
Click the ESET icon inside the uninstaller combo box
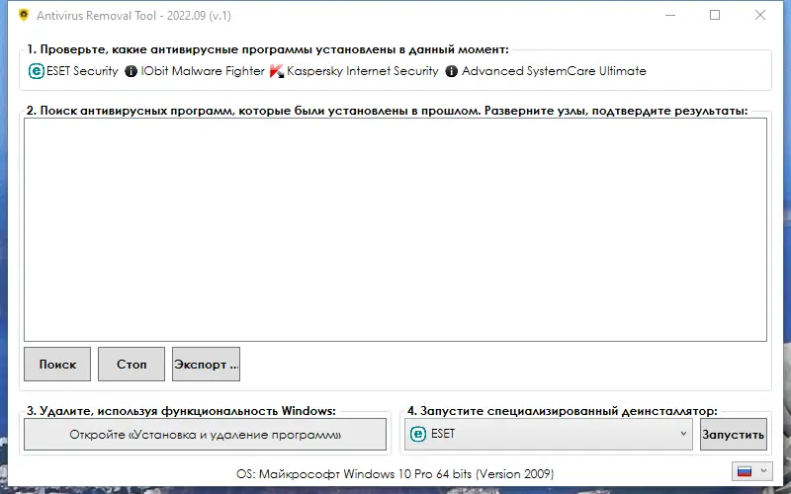[417, 434]
